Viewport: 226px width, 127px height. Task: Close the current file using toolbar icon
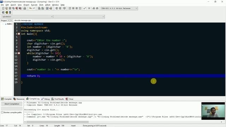(x=17, y=8)
